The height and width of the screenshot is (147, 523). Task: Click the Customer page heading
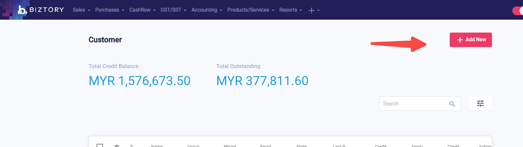tap(105, 40)
